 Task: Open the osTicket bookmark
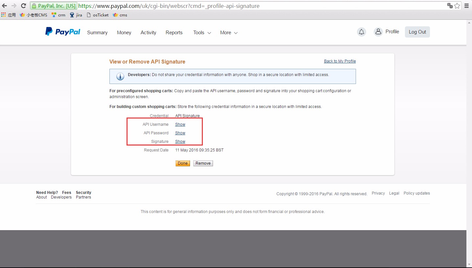(98, 15)
